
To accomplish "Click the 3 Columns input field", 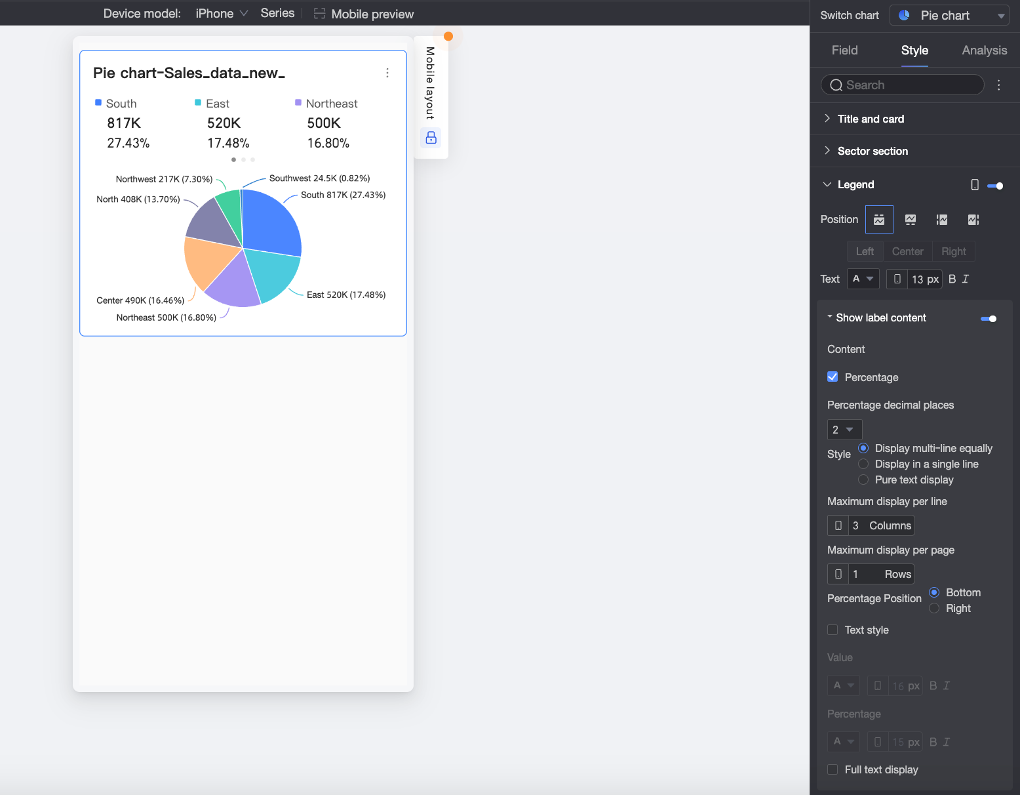I will tap(881, 525).
